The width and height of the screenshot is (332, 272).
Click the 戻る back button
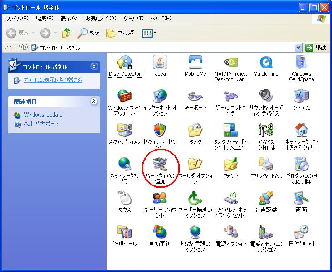17,33
